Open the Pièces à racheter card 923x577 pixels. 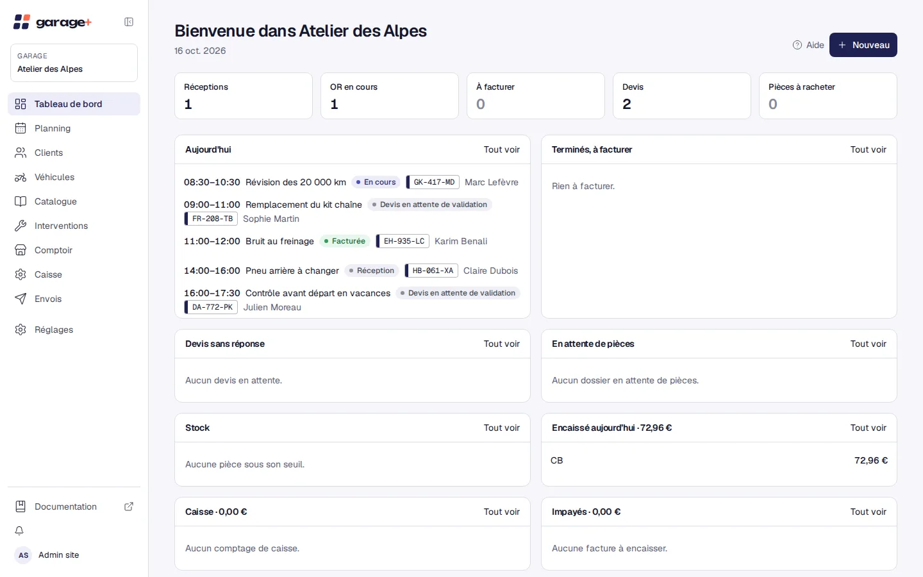(x=828, y=96)
